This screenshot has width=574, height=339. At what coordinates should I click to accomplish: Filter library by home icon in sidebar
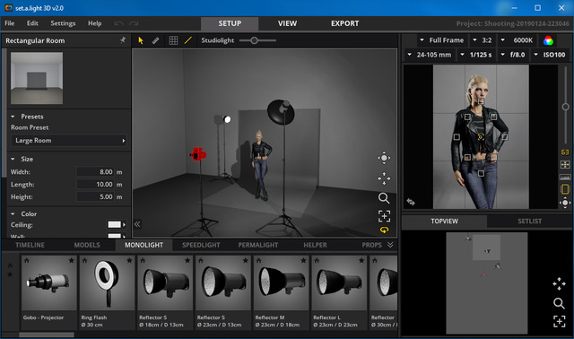10,265
